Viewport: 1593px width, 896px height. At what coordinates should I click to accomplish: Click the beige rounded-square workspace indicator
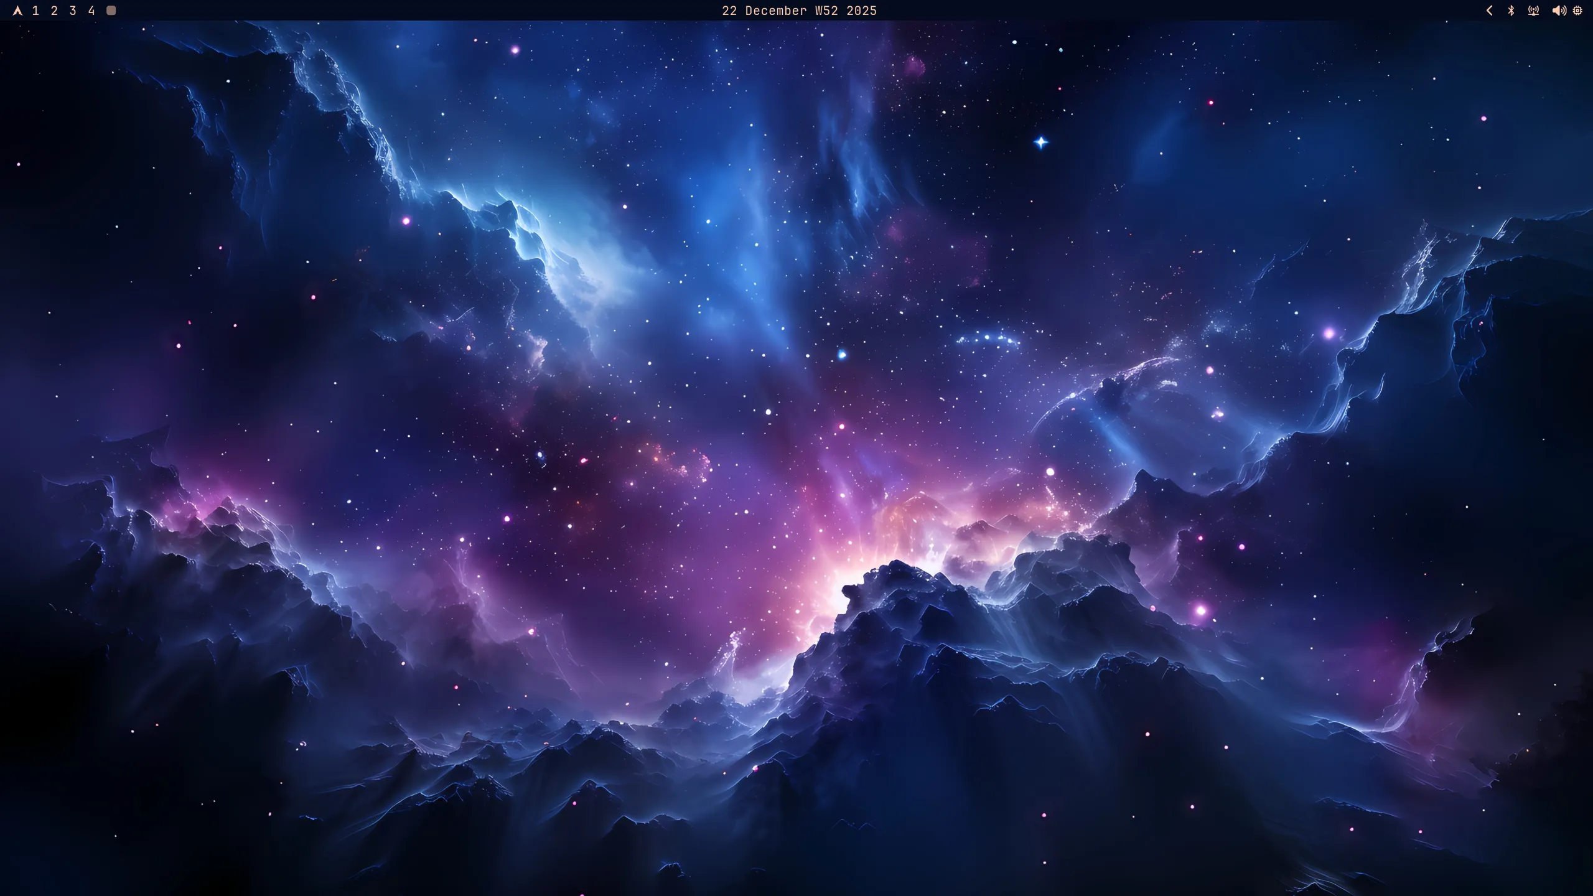(x=111, y=11)
